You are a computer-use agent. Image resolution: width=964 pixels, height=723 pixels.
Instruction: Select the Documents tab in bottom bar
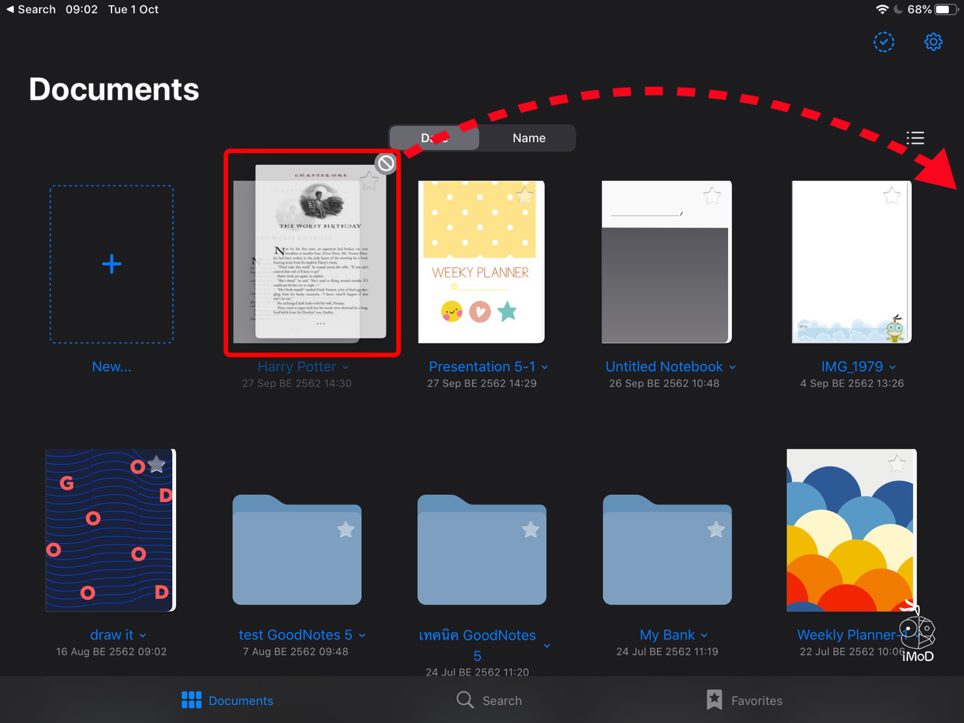(x=227, y=700)
